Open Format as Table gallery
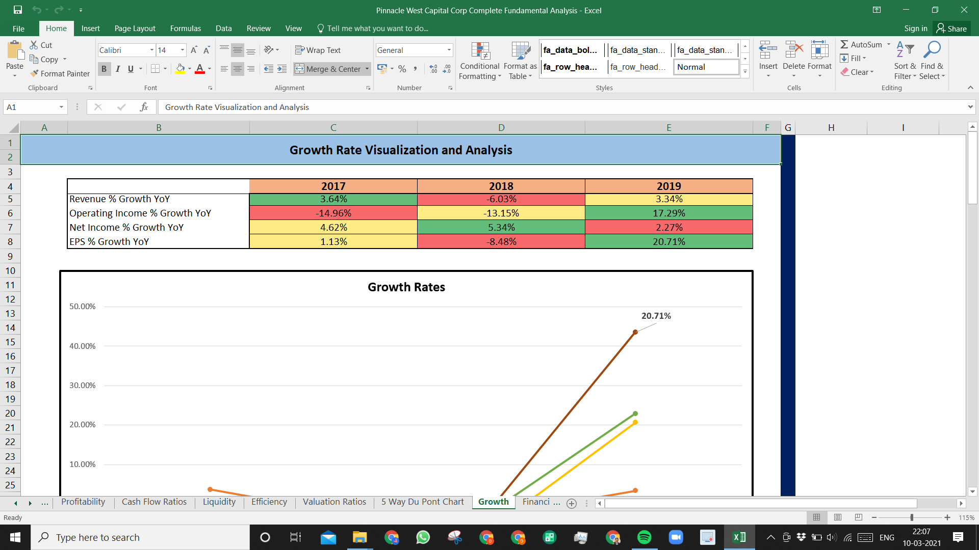Viewport: 979px width, 550px height. tap(520, 61)
